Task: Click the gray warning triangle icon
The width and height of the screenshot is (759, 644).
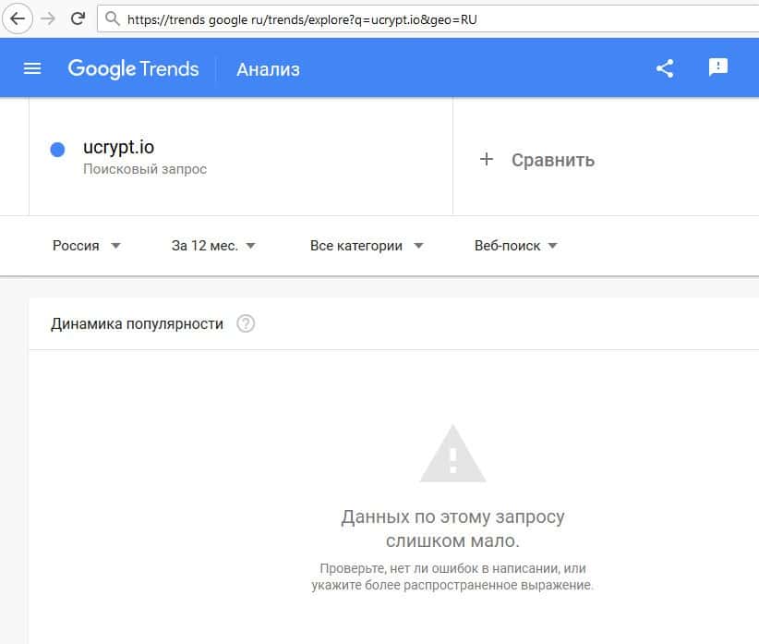Action: [x=452, y=454]
